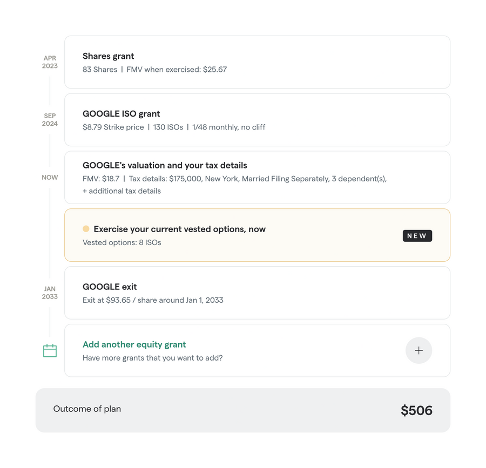The image size is (486, 468).
Task: Open the GOOGLE ISO grant card
Action: (x=256, y=119)
